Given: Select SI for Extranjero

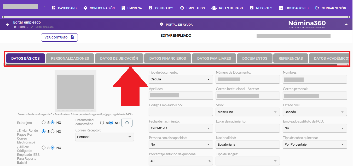Looking at the screenshot, I should [44, 123].
